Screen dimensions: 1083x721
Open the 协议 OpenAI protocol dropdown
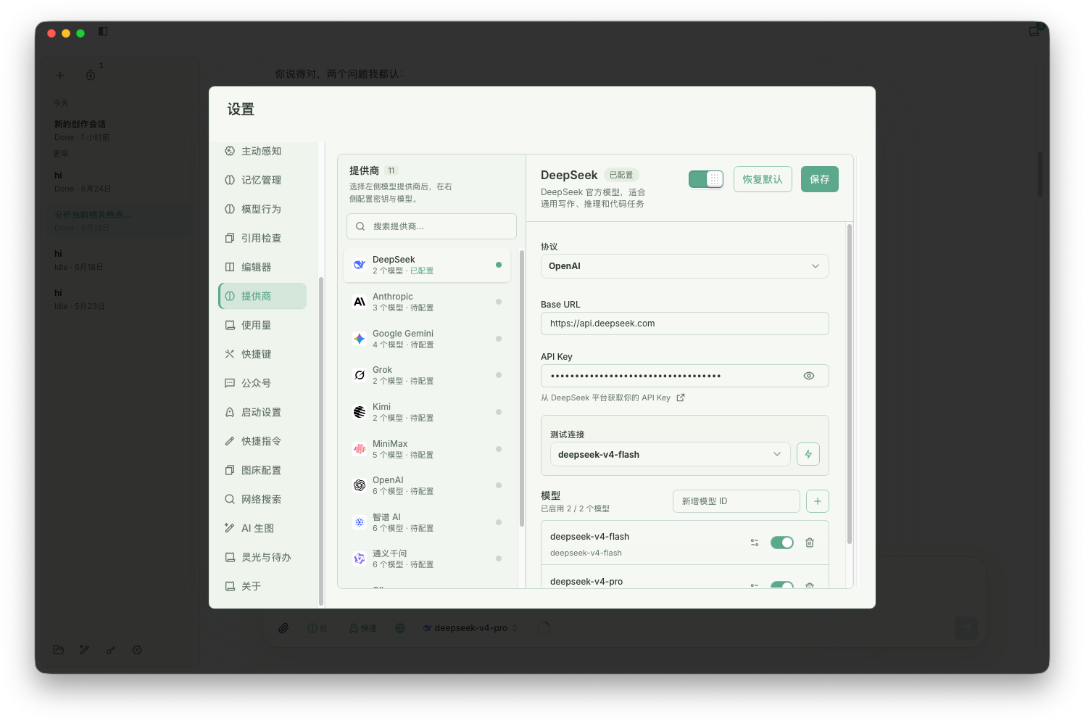684,266
